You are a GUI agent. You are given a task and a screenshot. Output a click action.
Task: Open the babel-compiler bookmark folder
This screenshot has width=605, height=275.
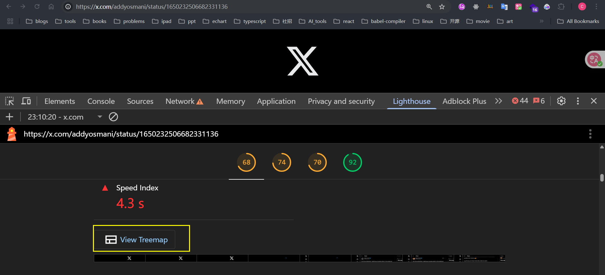pyautogui.click(x=383, y=21)
